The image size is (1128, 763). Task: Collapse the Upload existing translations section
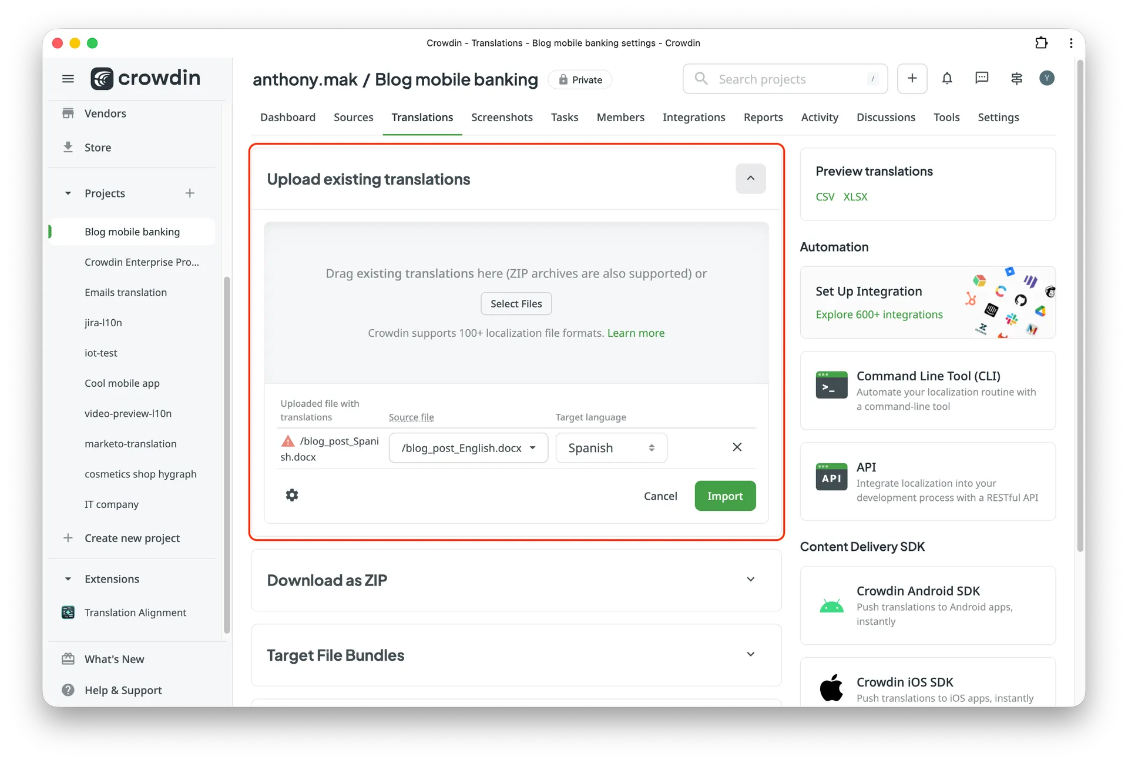point(750,178)
